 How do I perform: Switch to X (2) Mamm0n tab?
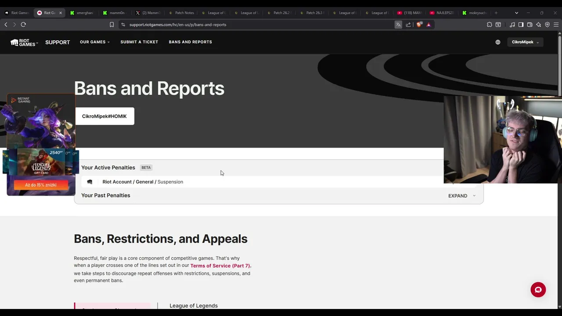pyautogui.click(x=148, y=13)
